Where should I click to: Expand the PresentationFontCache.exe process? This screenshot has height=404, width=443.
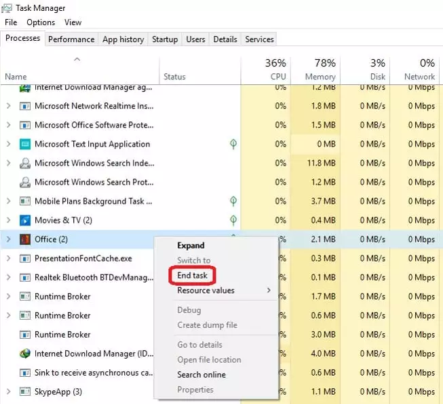pyautogui.click(x=8, y=259)
